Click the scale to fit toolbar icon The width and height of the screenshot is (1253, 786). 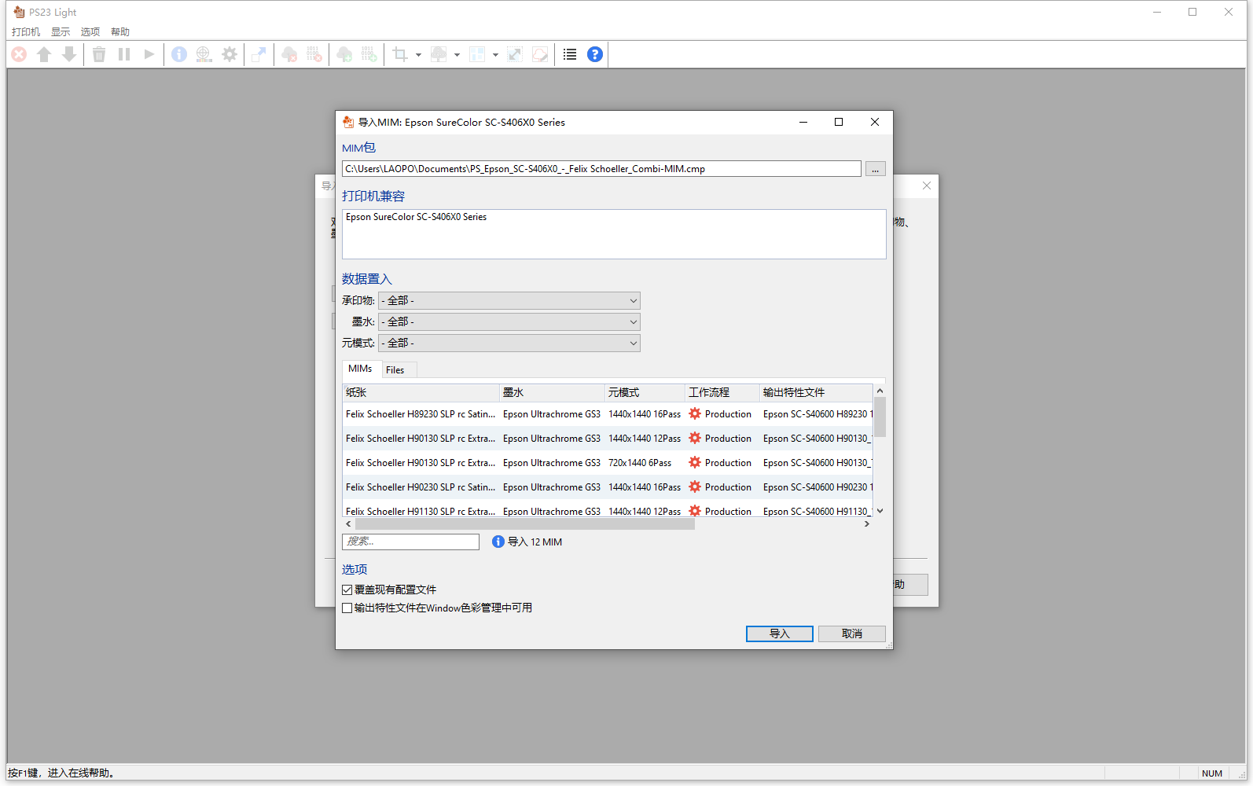(515, 54)
